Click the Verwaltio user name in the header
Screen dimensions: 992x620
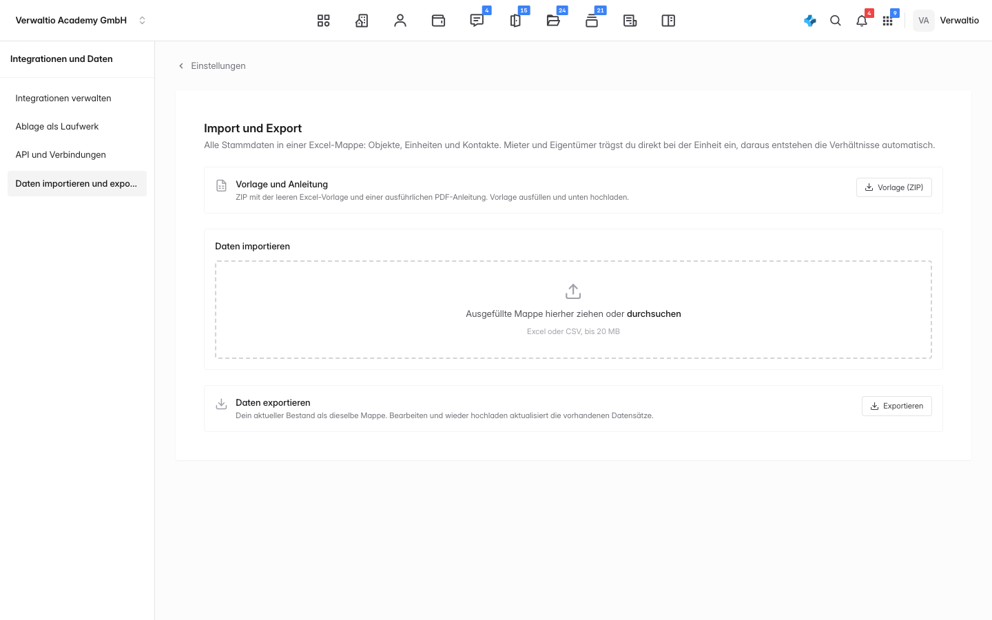click(x=960, y=21)
